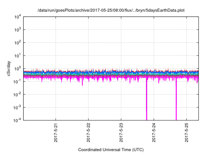219x153 pixels.
Task: Select the 2017-5-22 date tick label
Action: pyautogui.click(x=88, y=133)
